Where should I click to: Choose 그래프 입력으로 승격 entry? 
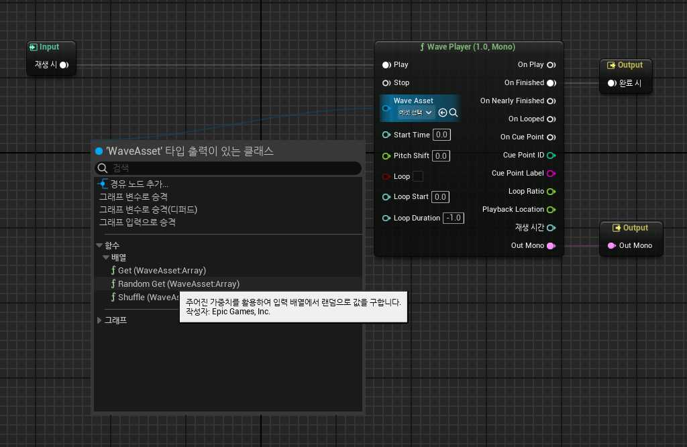(x=228, y=222)
